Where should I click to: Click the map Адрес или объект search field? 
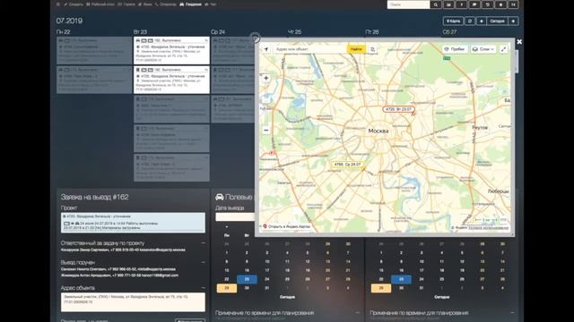click(309, 49)
